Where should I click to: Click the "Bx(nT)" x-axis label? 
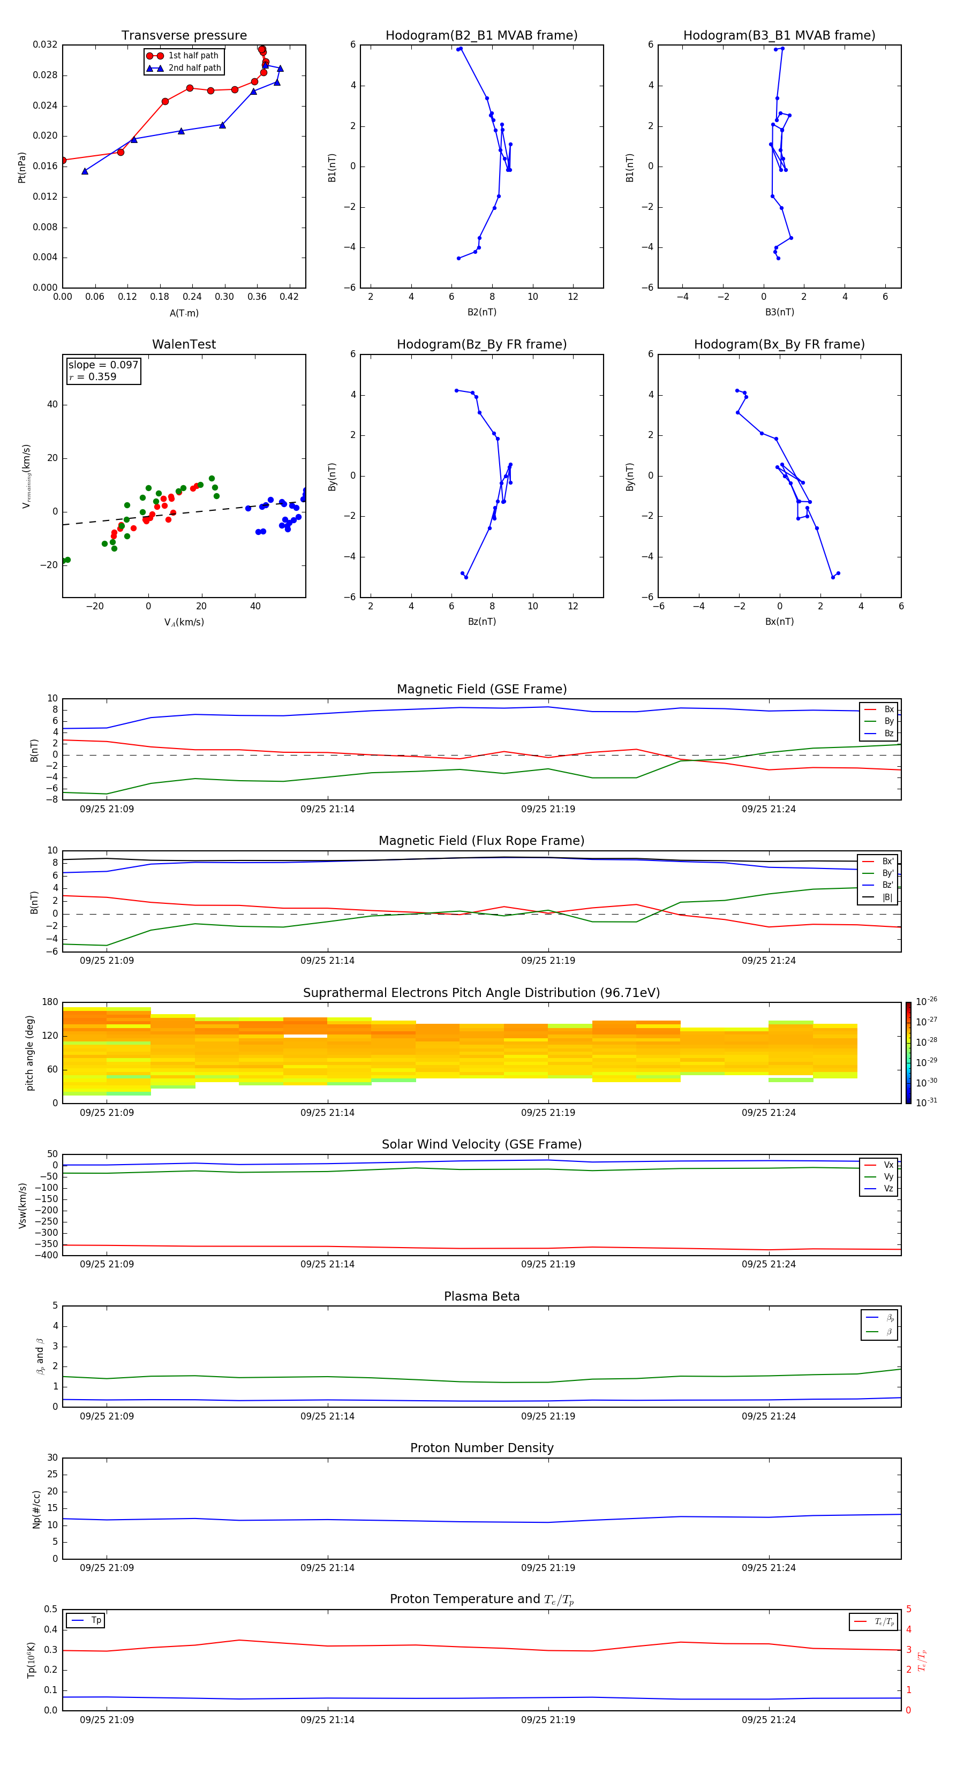click(779, 622)
